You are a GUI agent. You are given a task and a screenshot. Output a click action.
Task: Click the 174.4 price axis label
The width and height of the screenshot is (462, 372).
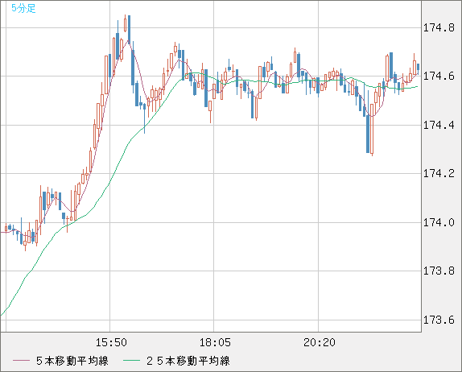439,126
